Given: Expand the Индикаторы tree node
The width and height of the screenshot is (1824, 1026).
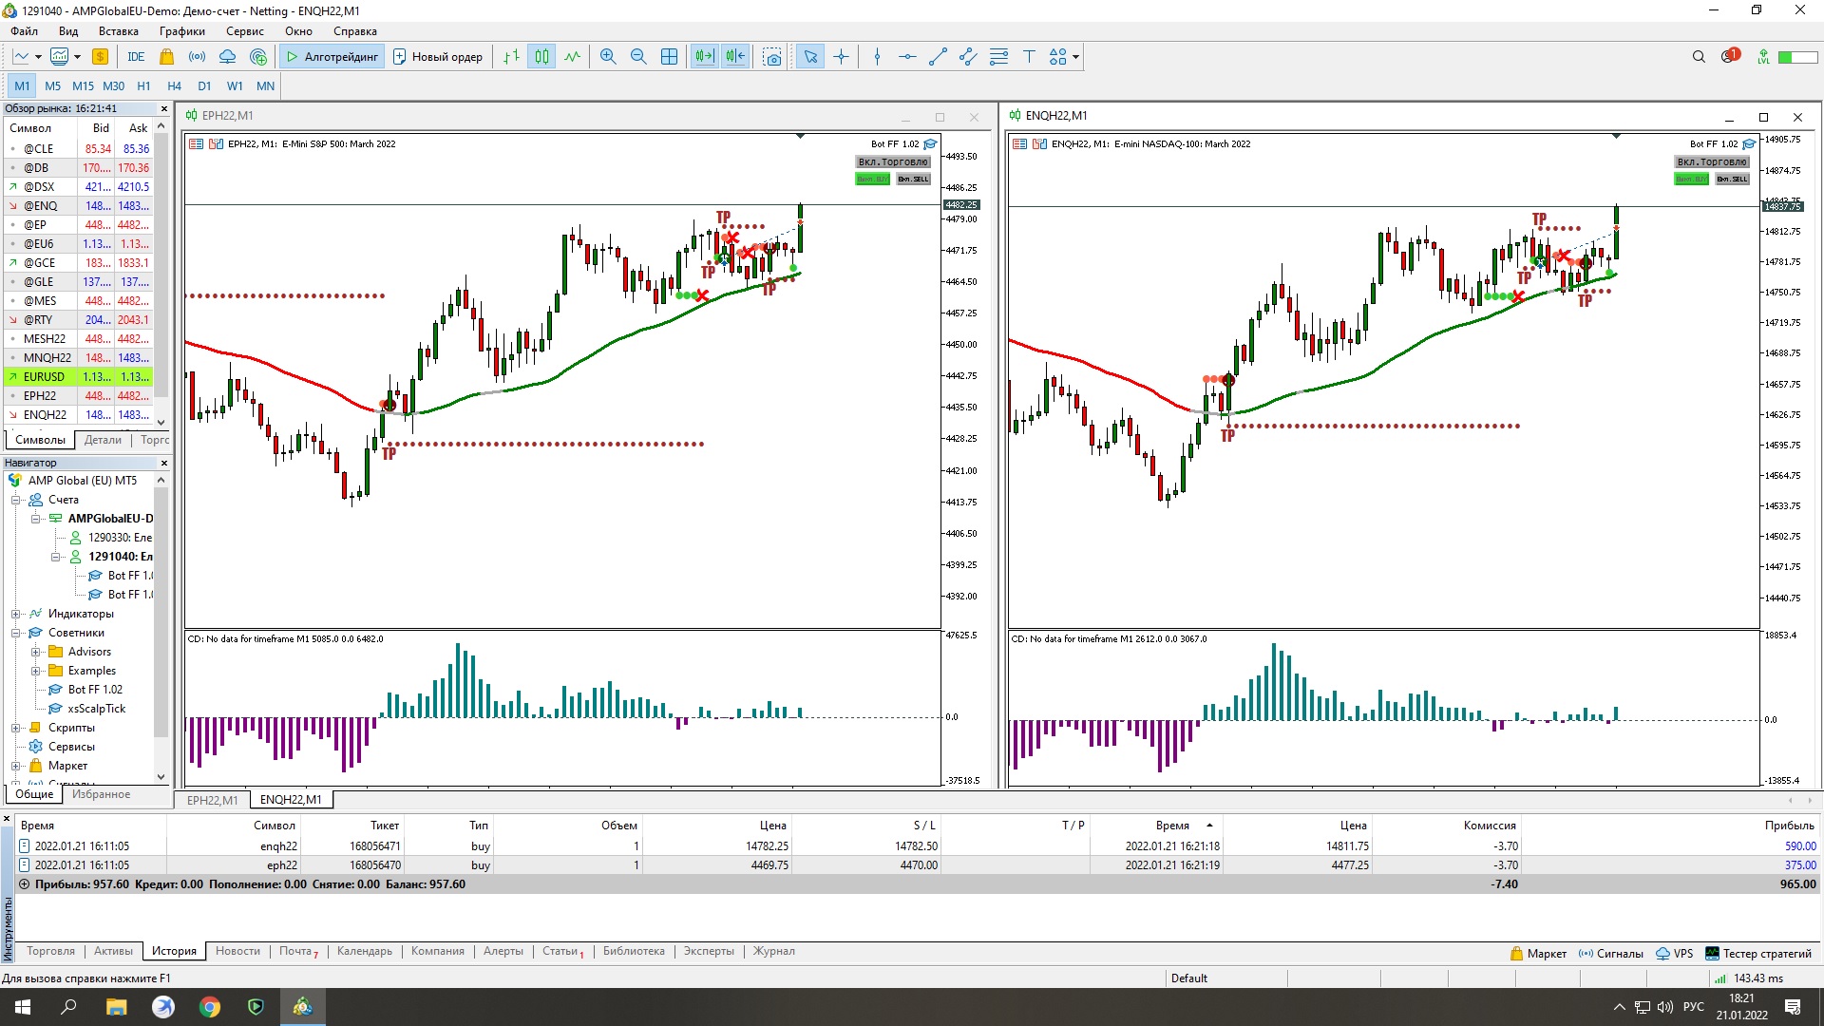Looking at the screenshot, I should (x=16, y=614).
